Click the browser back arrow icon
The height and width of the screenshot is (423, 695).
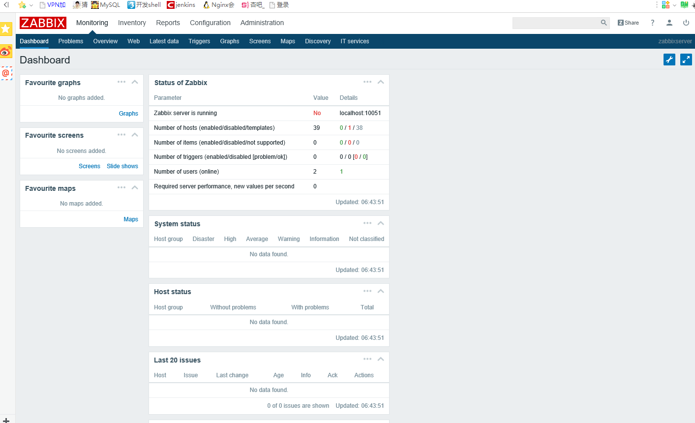[x=6, y=5]
